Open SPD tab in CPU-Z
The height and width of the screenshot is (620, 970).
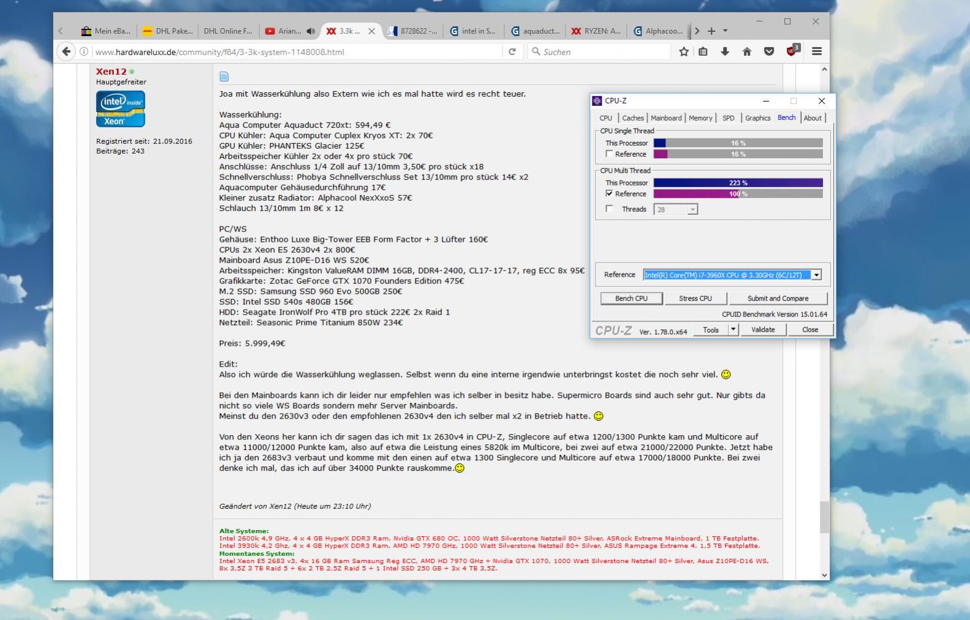tap(728, 118)
